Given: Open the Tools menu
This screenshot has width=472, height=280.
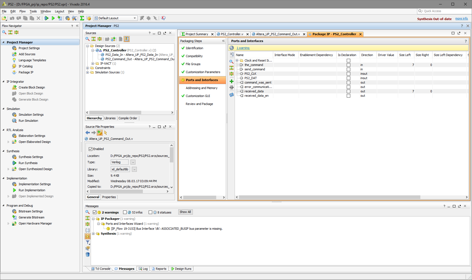Looking at the screenshot, I should (x=33, y=11).
